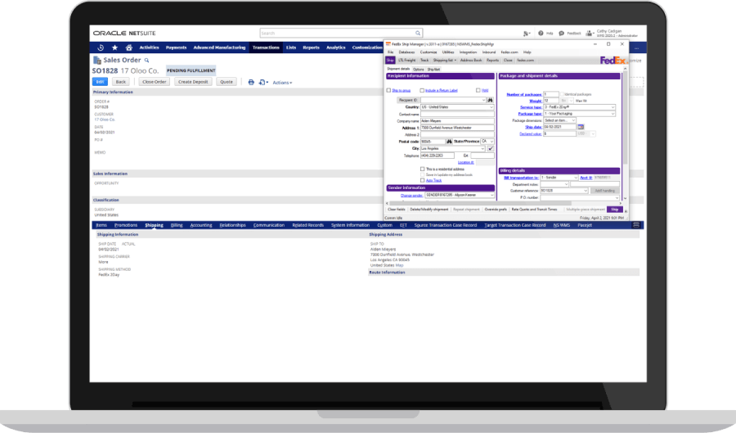
Task: Tick the Hold checkbox
Action: tap(478, 90)
